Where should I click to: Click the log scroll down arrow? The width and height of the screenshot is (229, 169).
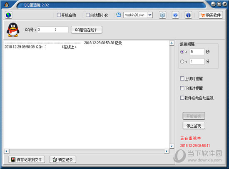tap(172, 146)
